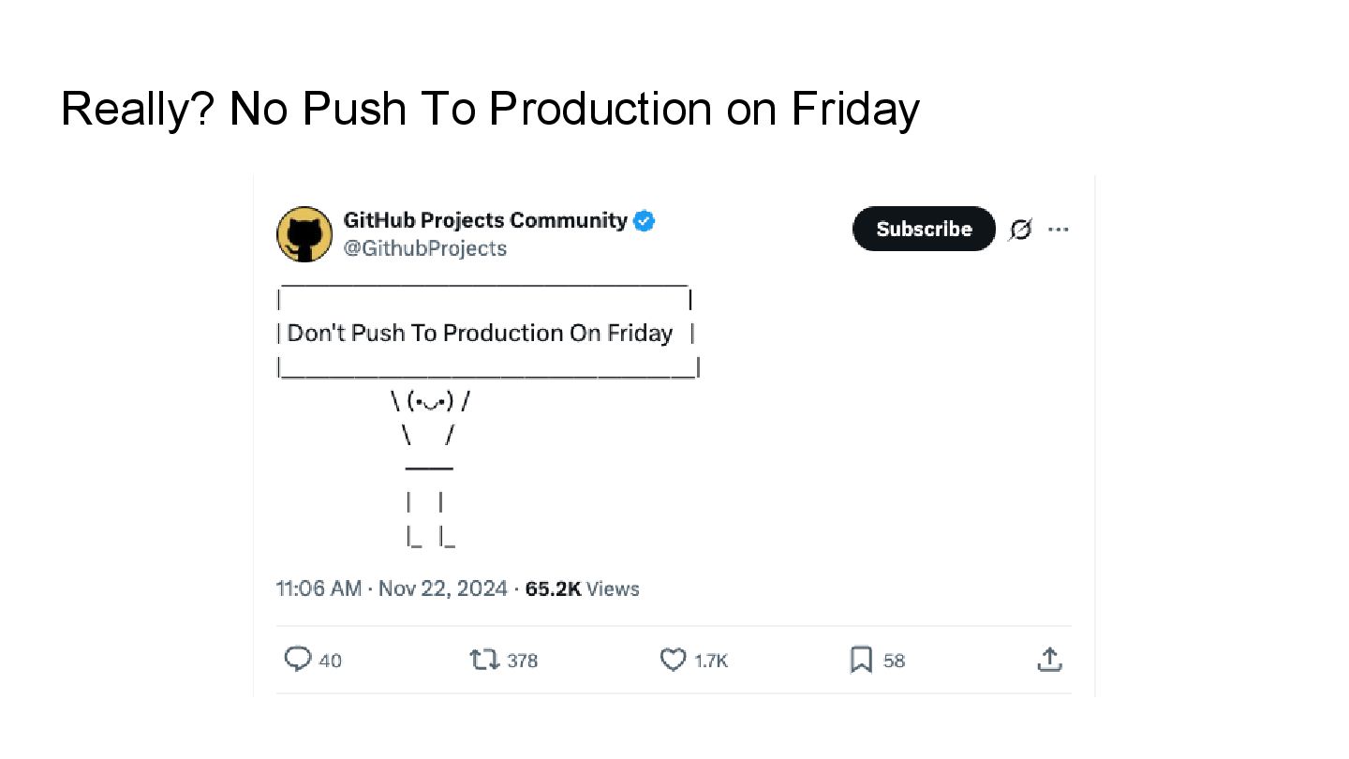This screenshot has height=759, width=1349.
Task: Click the reply speech bubble icon
Action: [x=298, y=660]
